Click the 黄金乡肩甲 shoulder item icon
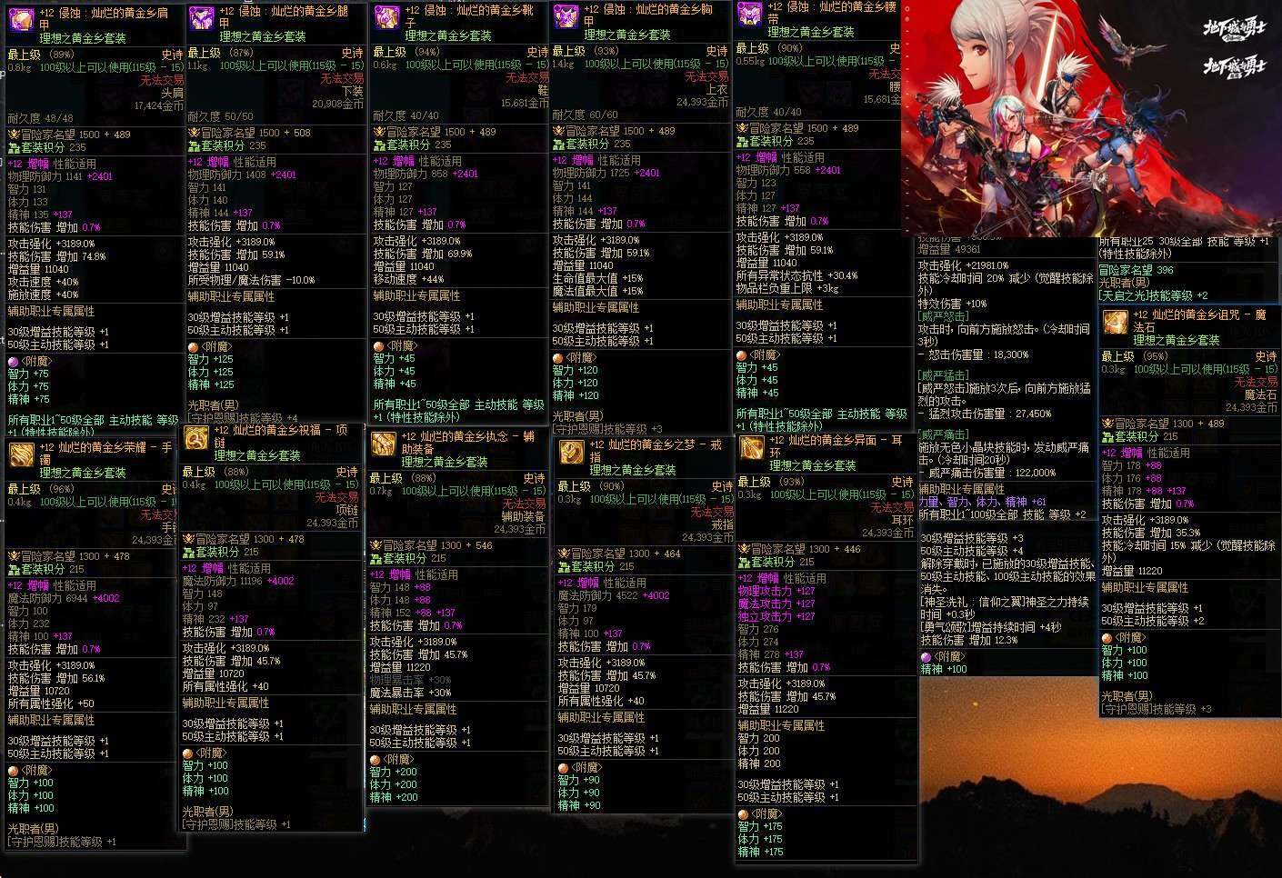The height and width of the screenshot is (878, 1282). [x=21, y=19]
